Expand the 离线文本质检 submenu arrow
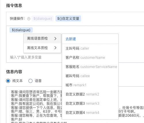Image resolution: width=144 pixels, height=123 pixels. click(x=55, y=48)
